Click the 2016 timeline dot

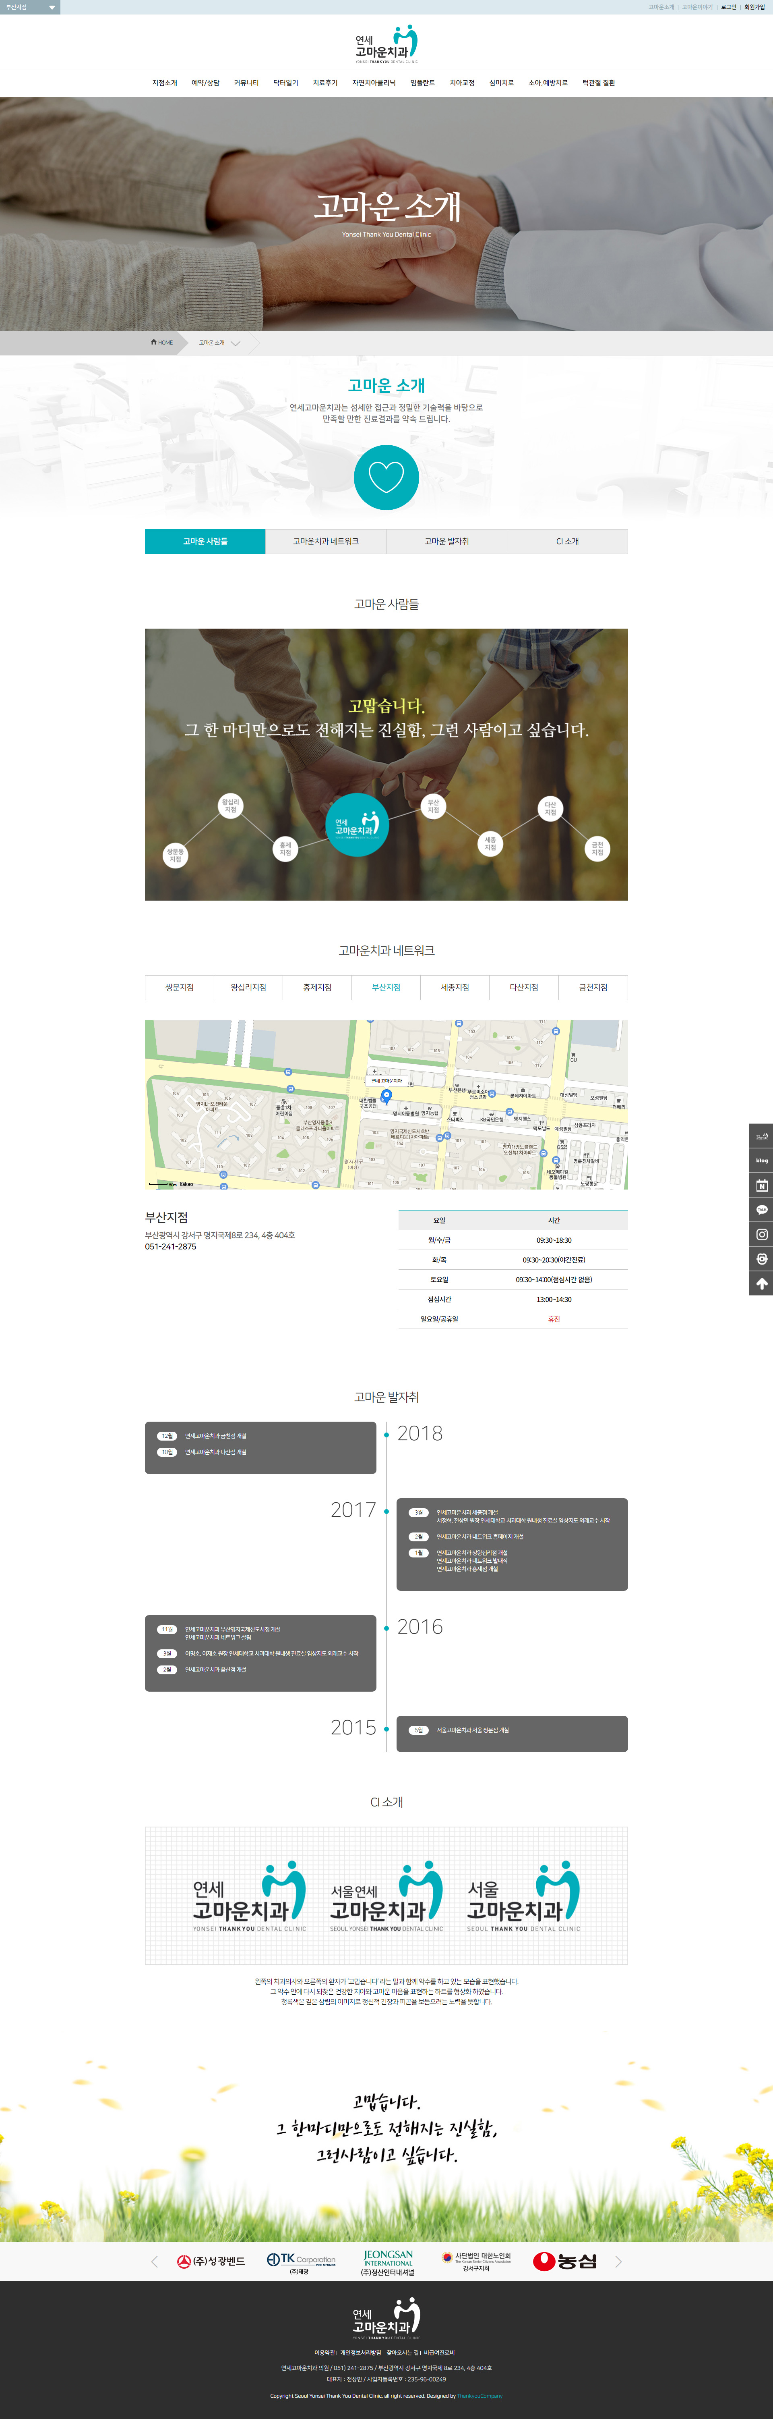coord(386,1628)
